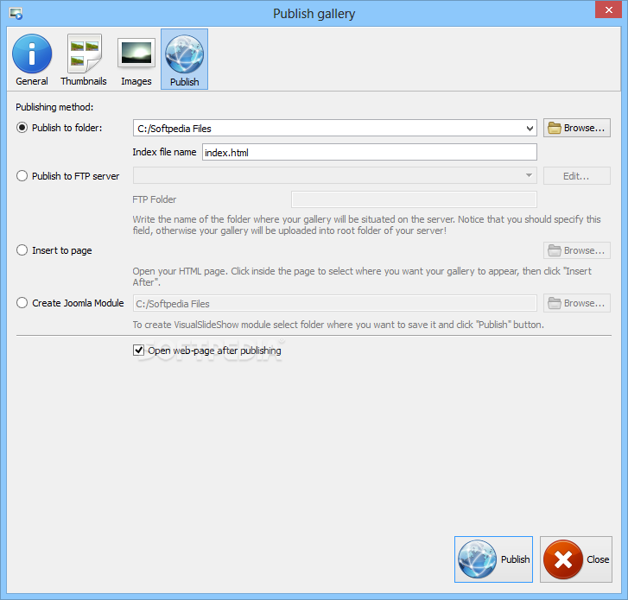Click Browse for Joomla Module folder
628x600 pixels.
point(577,303)
